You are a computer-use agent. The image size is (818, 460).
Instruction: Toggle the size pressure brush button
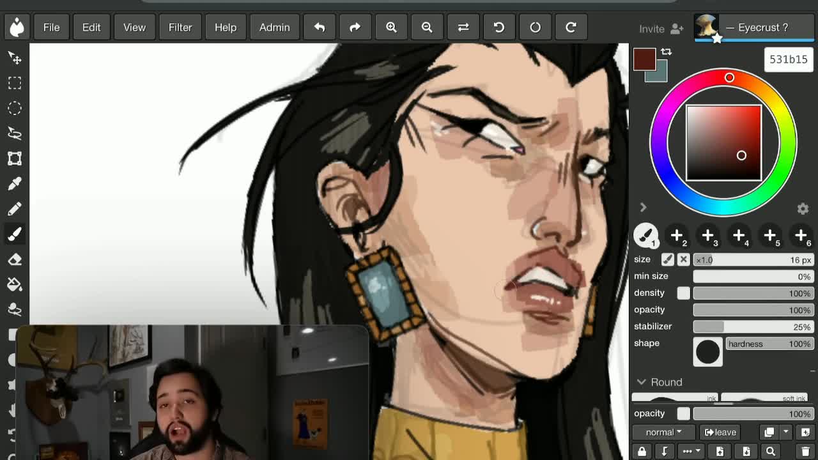pyautogui.click(x=667, y=259)
